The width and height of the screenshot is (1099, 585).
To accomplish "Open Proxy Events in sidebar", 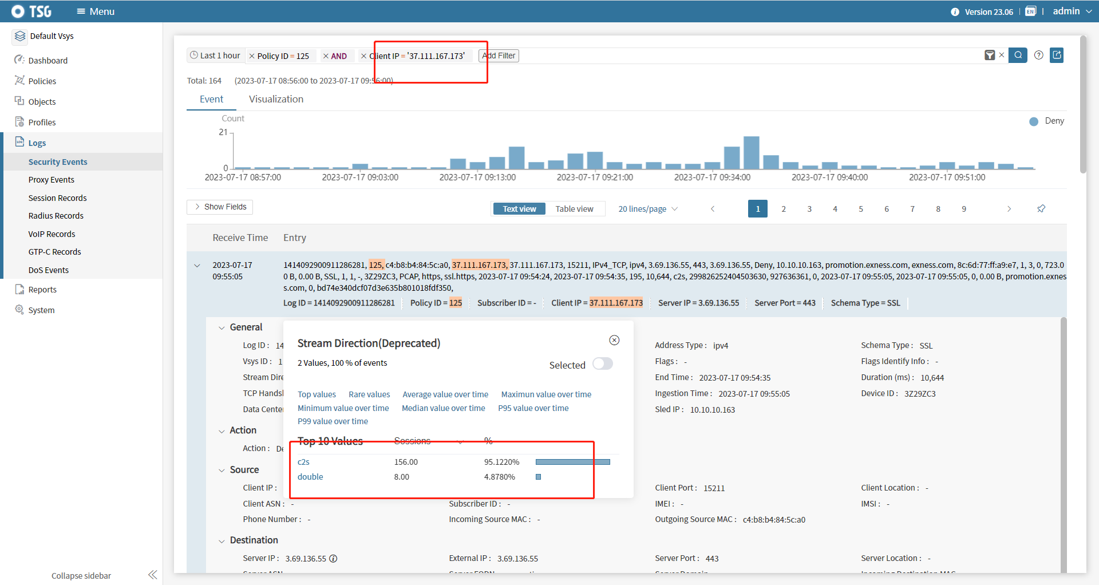I will [x=52, y=180].
